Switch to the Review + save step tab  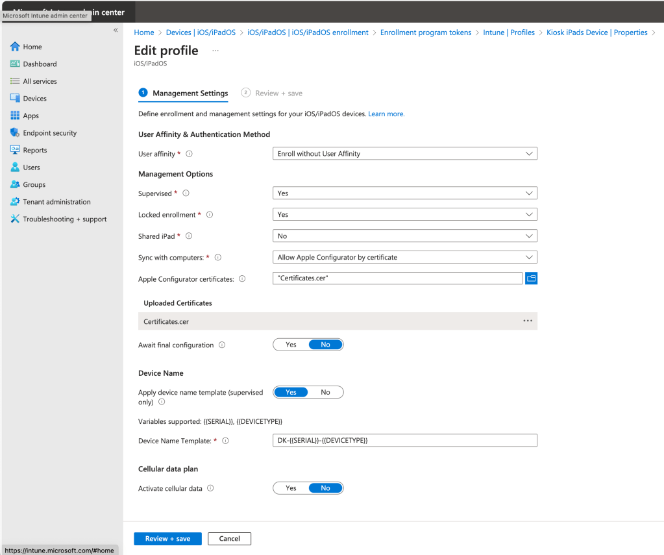pyautogui.click(x=278, y=93)
